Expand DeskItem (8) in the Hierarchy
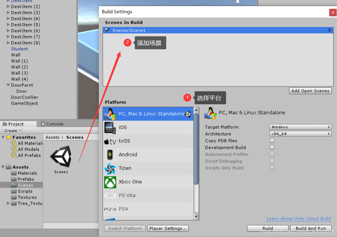Viewport: 337px width, 237px height. 8,43
